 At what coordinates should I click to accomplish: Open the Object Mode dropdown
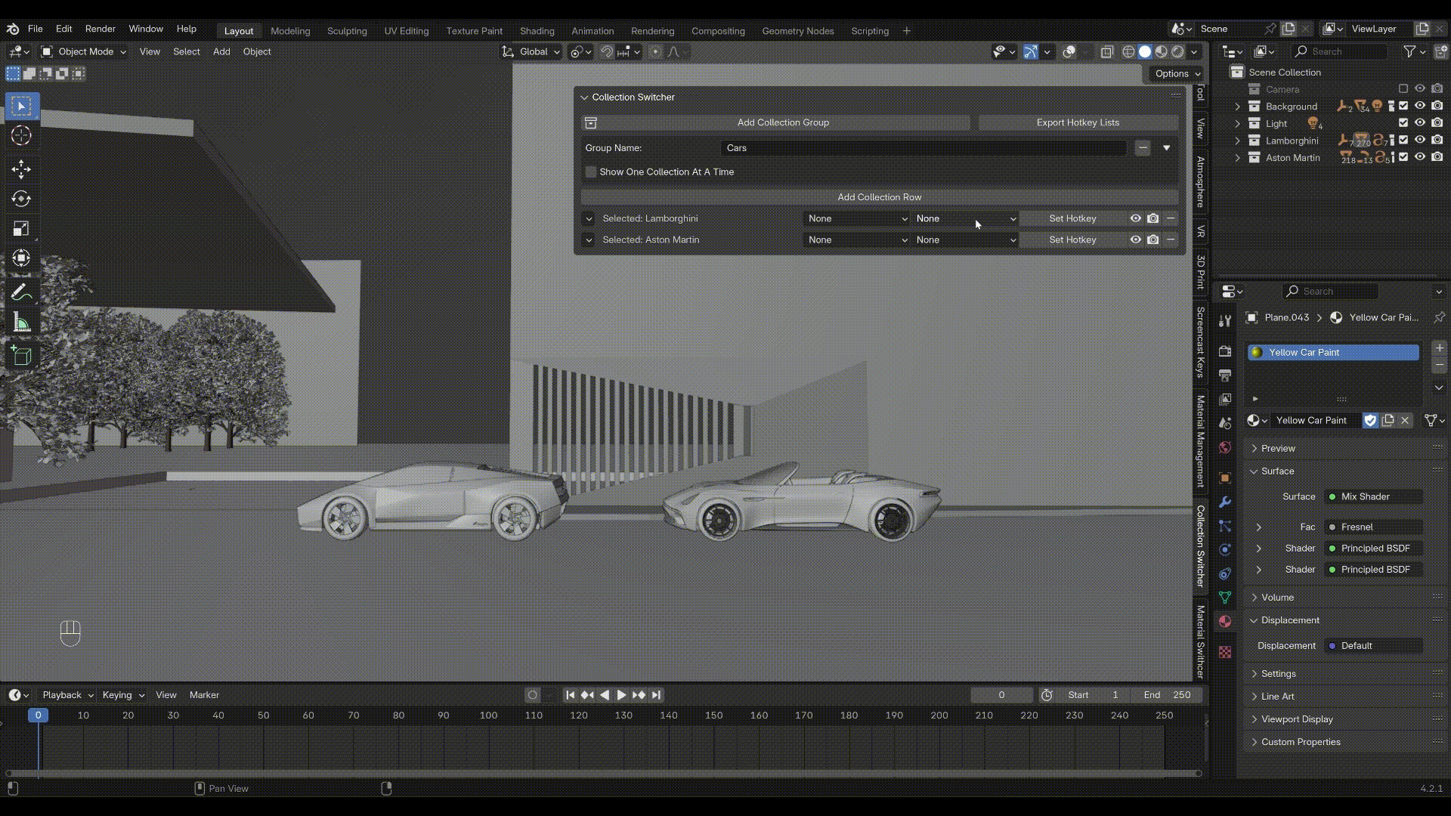point(85,51)
